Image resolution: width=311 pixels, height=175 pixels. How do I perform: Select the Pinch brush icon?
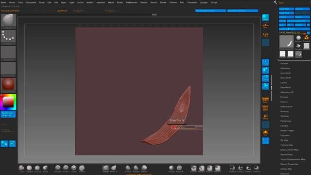click(x=74, y=168)
